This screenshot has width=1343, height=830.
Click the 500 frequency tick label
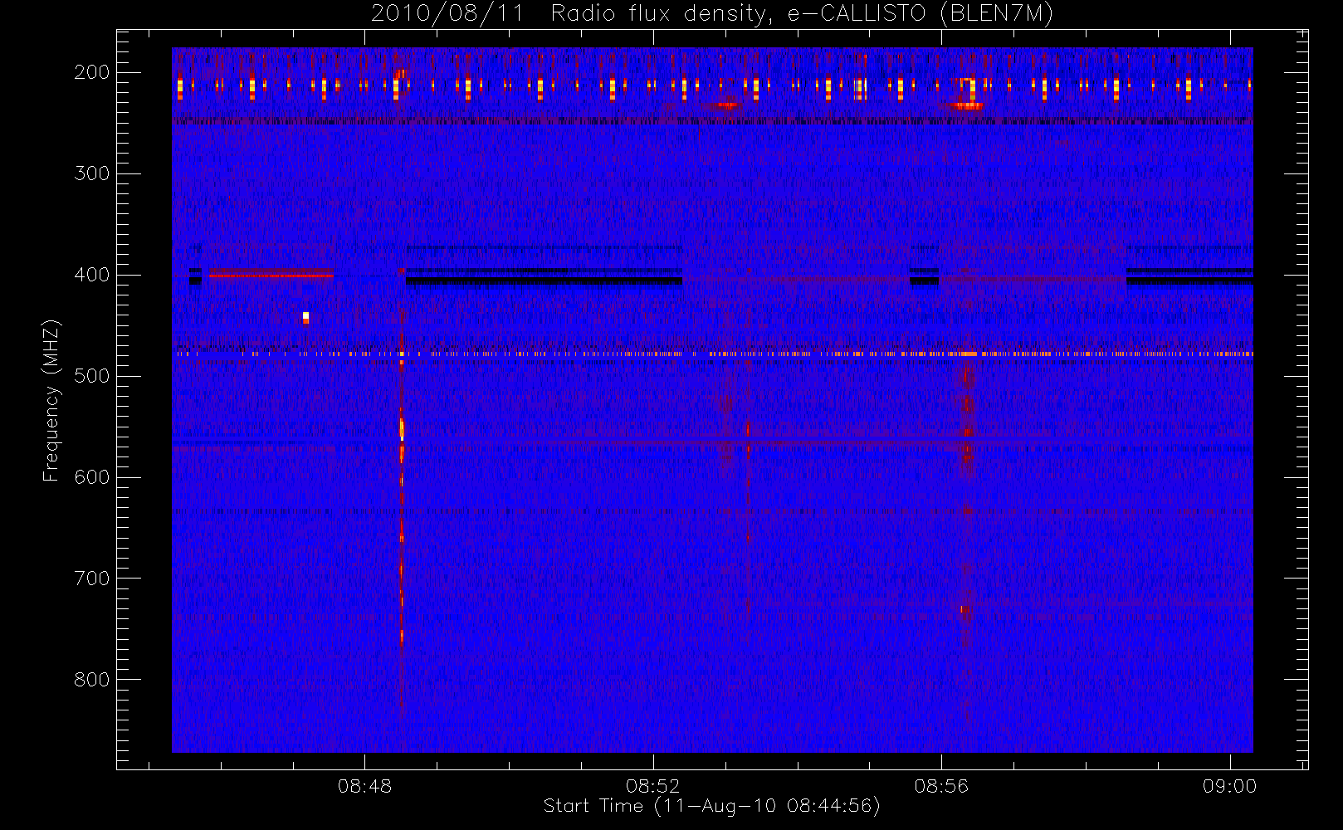[x=91, y=376]
